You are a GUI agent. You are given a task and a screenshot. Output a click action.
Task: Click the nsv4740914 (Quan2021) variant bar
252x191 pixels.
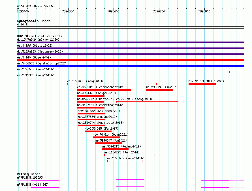[106, 137]
